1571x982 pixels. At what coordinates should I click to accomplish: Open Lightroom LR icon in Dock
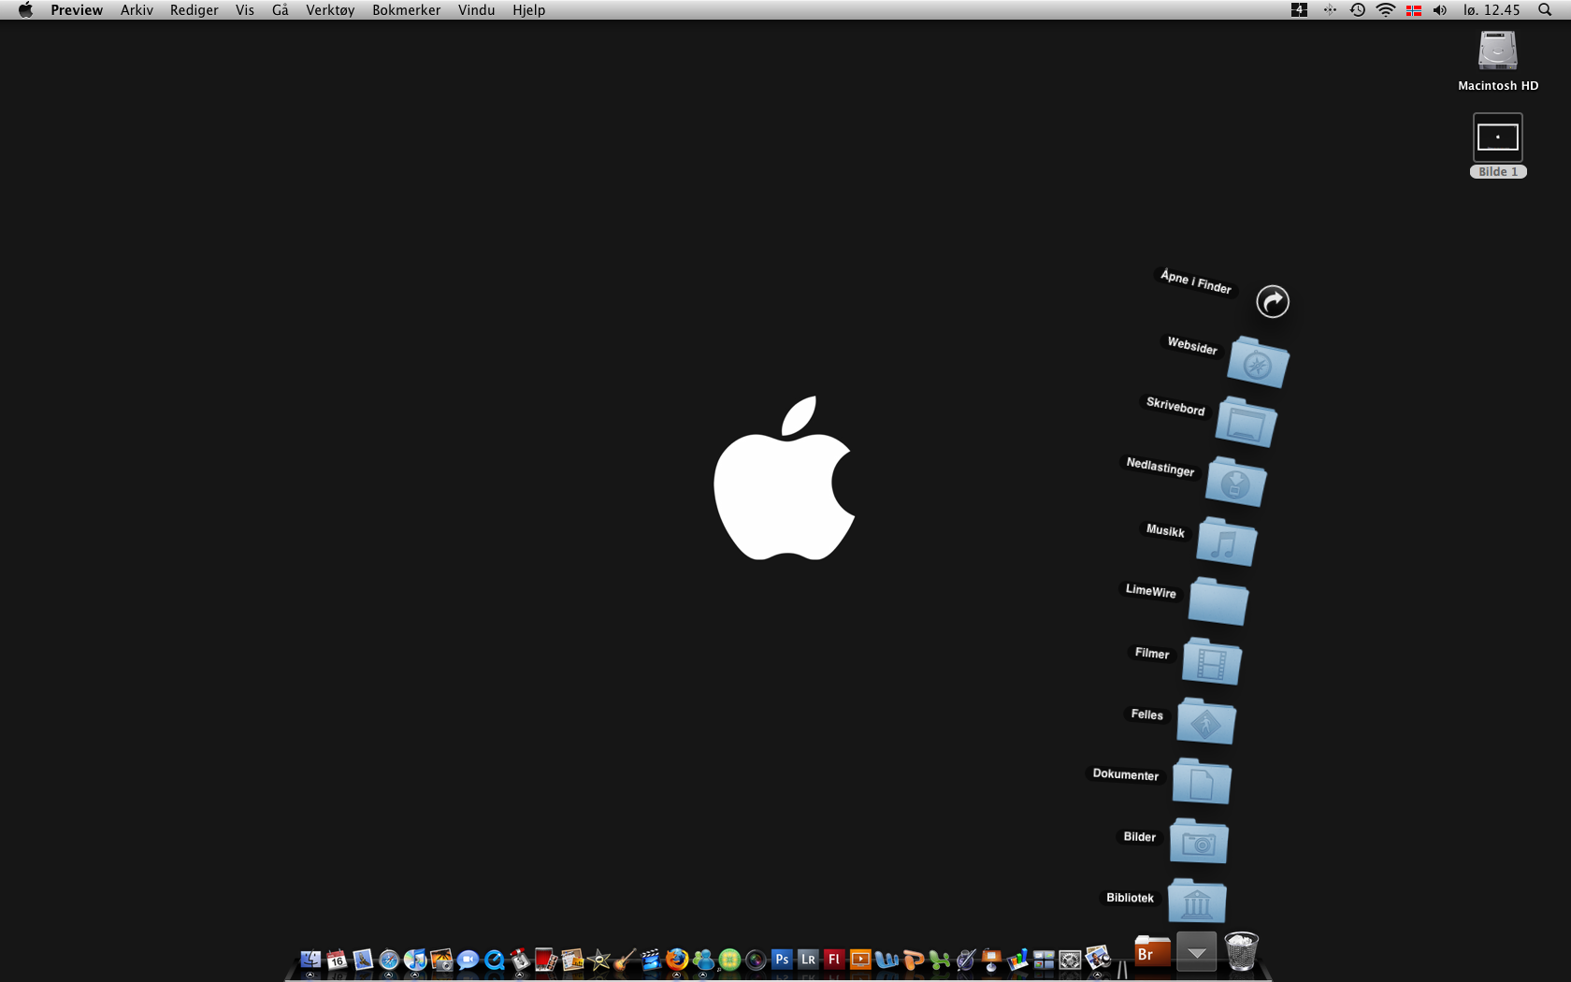point(808,960)
